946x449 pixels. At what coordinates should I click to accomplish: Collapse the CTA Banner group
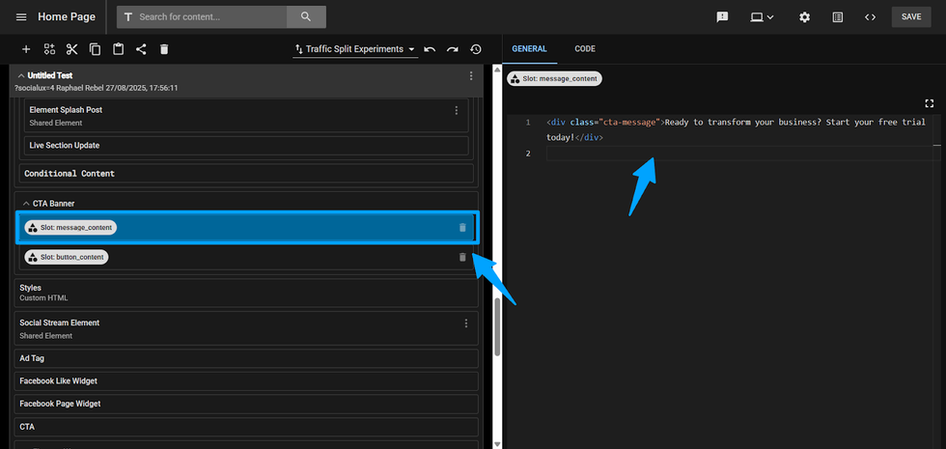[26, 204]
